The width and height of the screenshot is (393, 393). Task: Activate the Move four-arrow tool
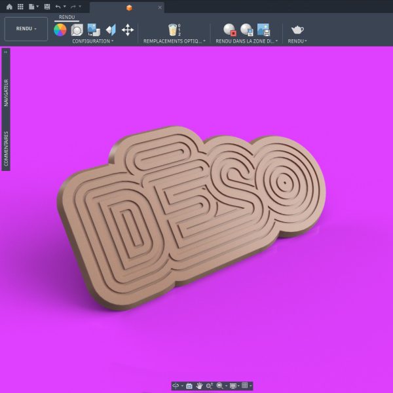click(128, 30)
